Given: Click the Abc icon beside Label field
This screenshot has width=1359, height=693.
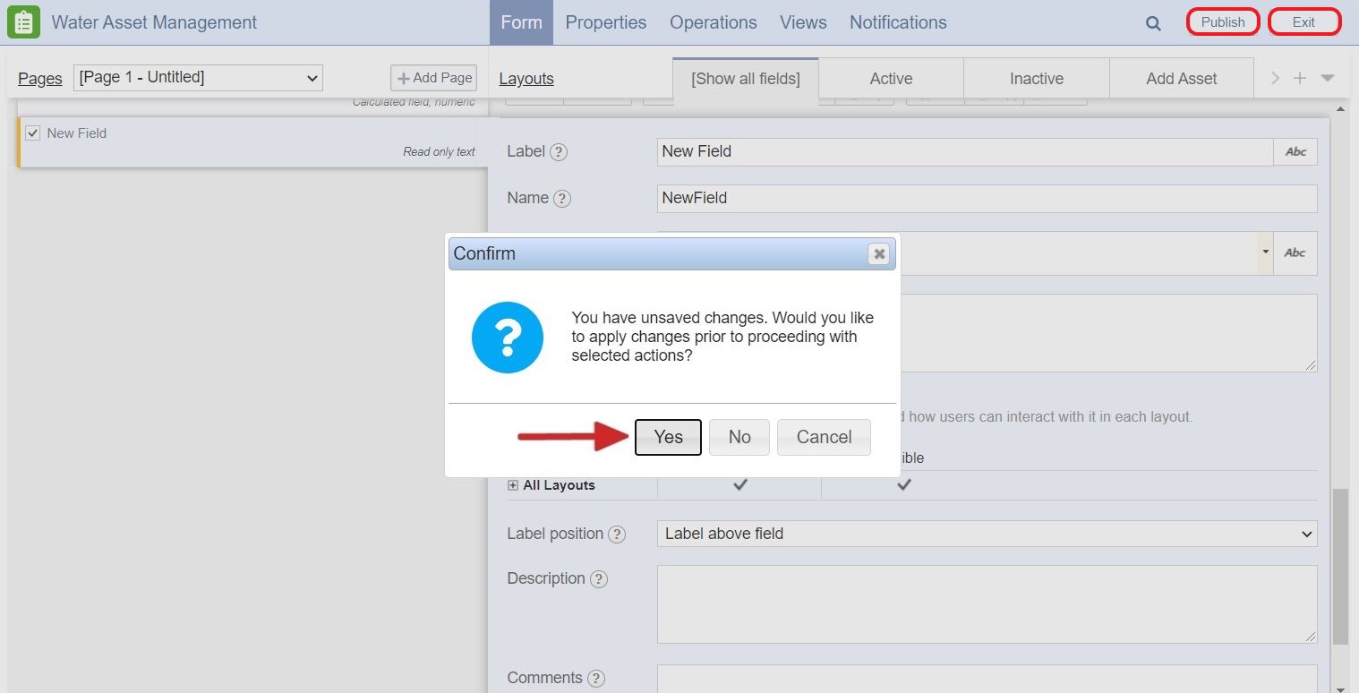Looking at the screenshot, I should pyautogui.click(x=1295, y=152).
